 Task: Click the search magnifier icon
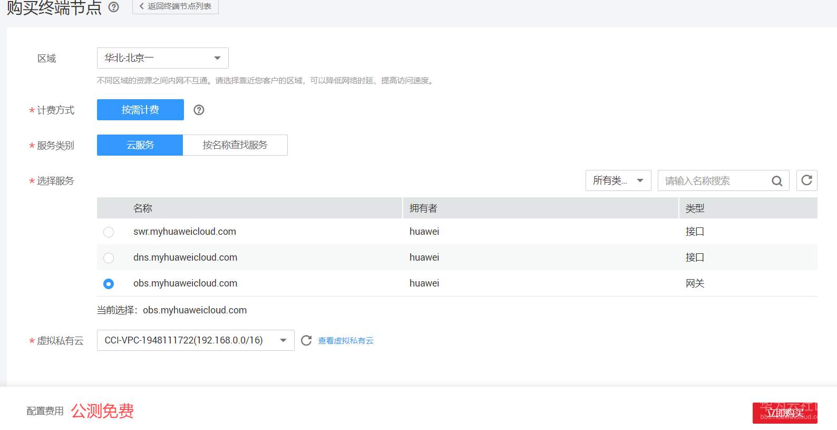[x=777, y=181]
